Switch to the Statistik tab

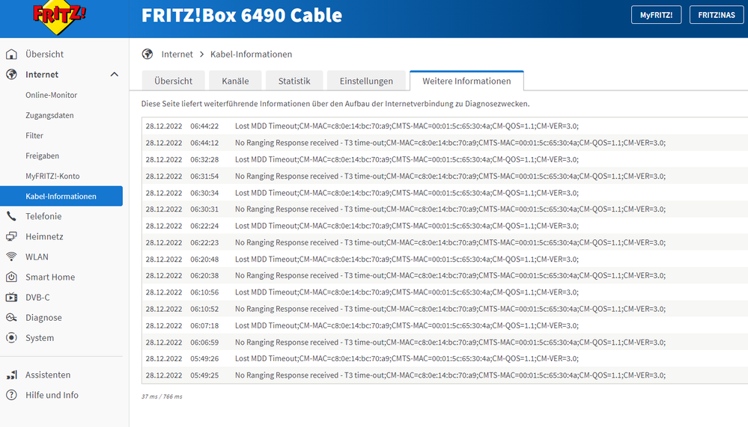click(294, 81)
